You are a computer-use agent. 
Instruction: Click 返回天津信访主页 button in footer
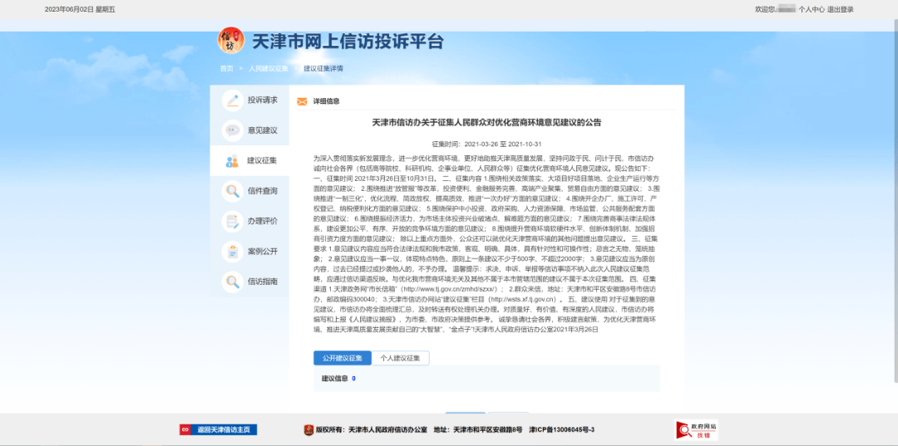[x=219, y=429]
